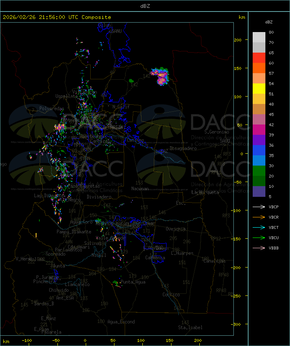This screenshot has height=346, width=290.
Task: Click the cyan VBCT arrow icon
Action: coord(259,227)
